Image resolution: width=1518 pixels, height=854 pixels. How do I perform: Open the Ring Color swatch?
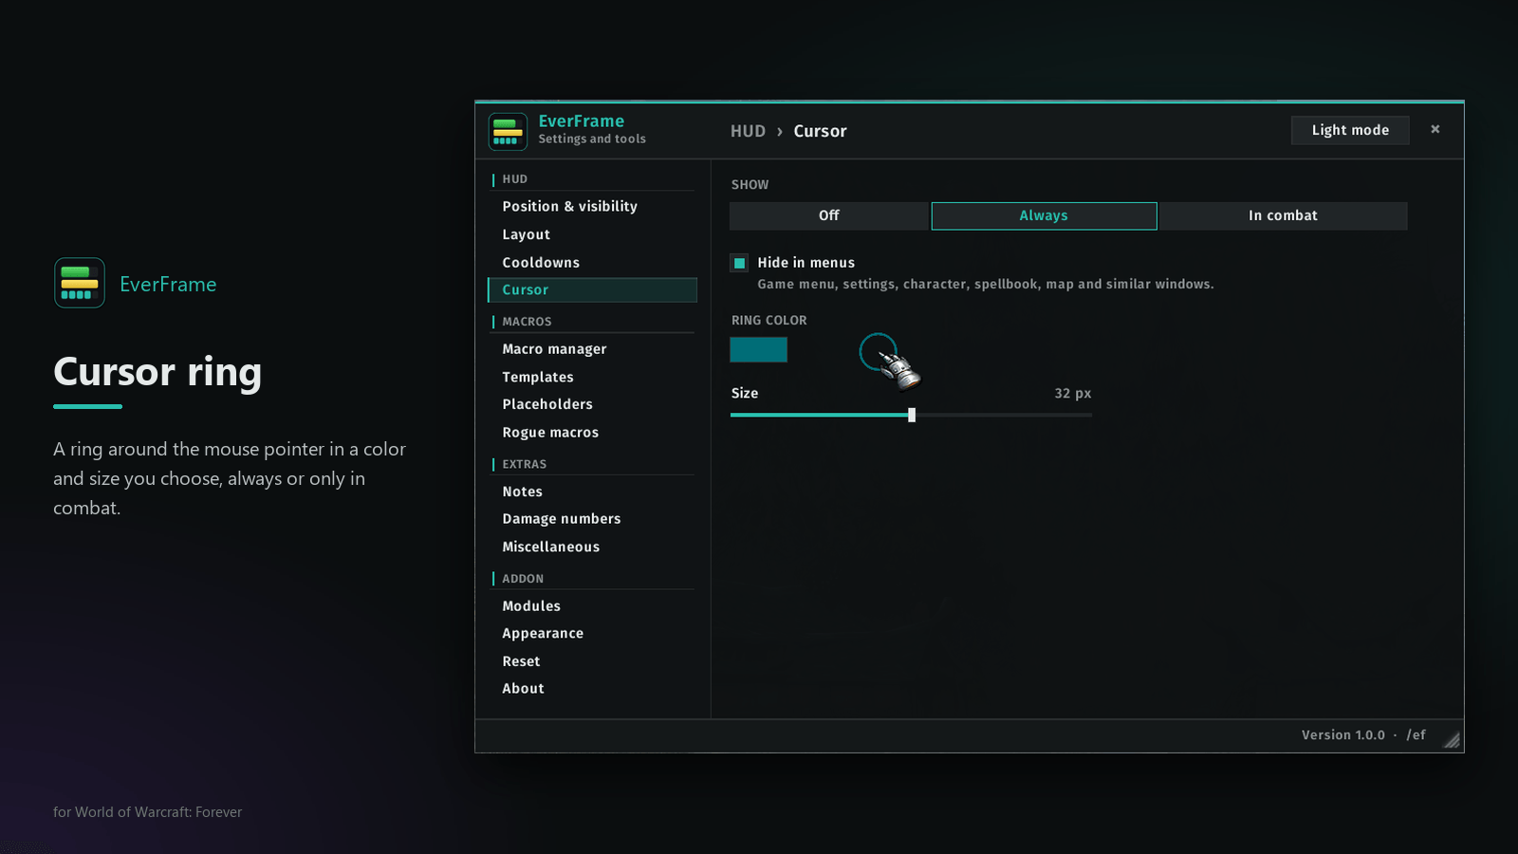click(758, 349)
